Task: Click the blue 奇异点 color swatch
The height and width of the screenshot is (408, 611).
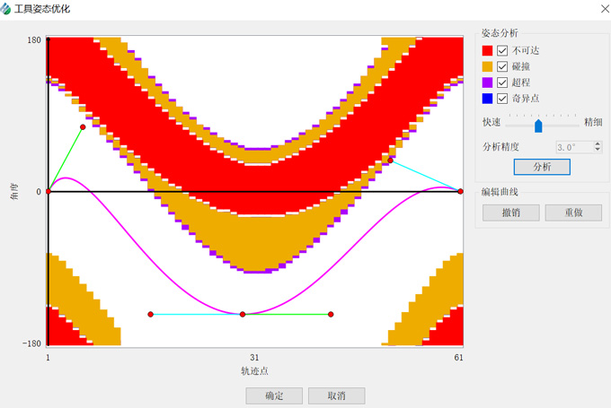Action: pos(487,99)
